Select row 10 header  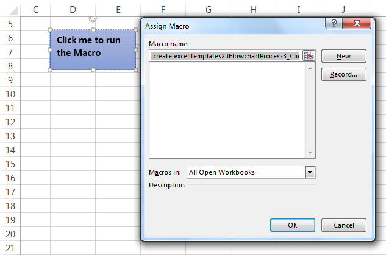click(x=10, y=94)
